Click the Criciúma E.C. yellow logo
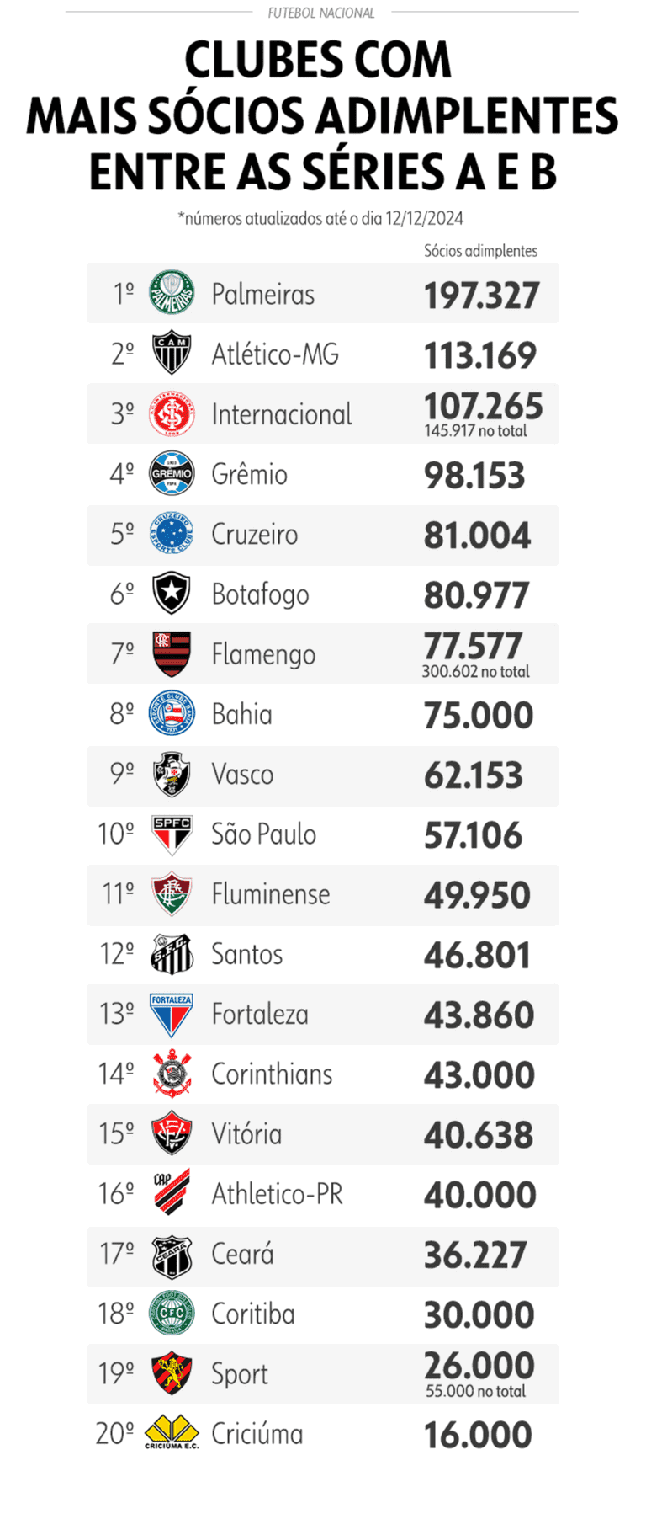 [172, 1433]
